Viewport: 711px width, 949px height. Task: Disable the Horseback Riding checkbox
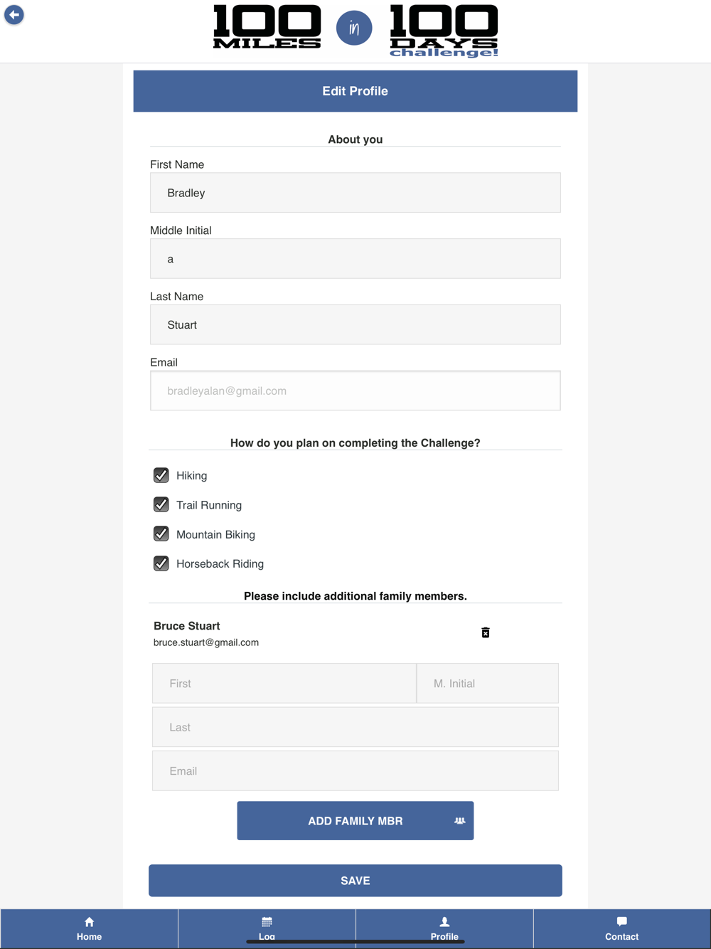click(x=161, y=563)
